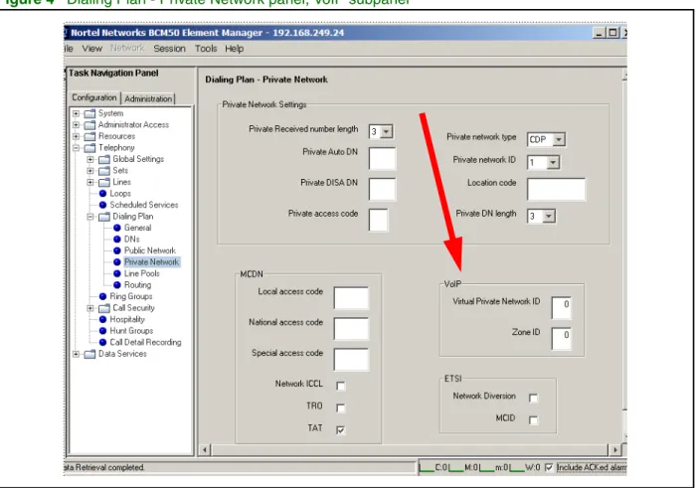Uncheck the TAT checkbox

click(340, 430)
